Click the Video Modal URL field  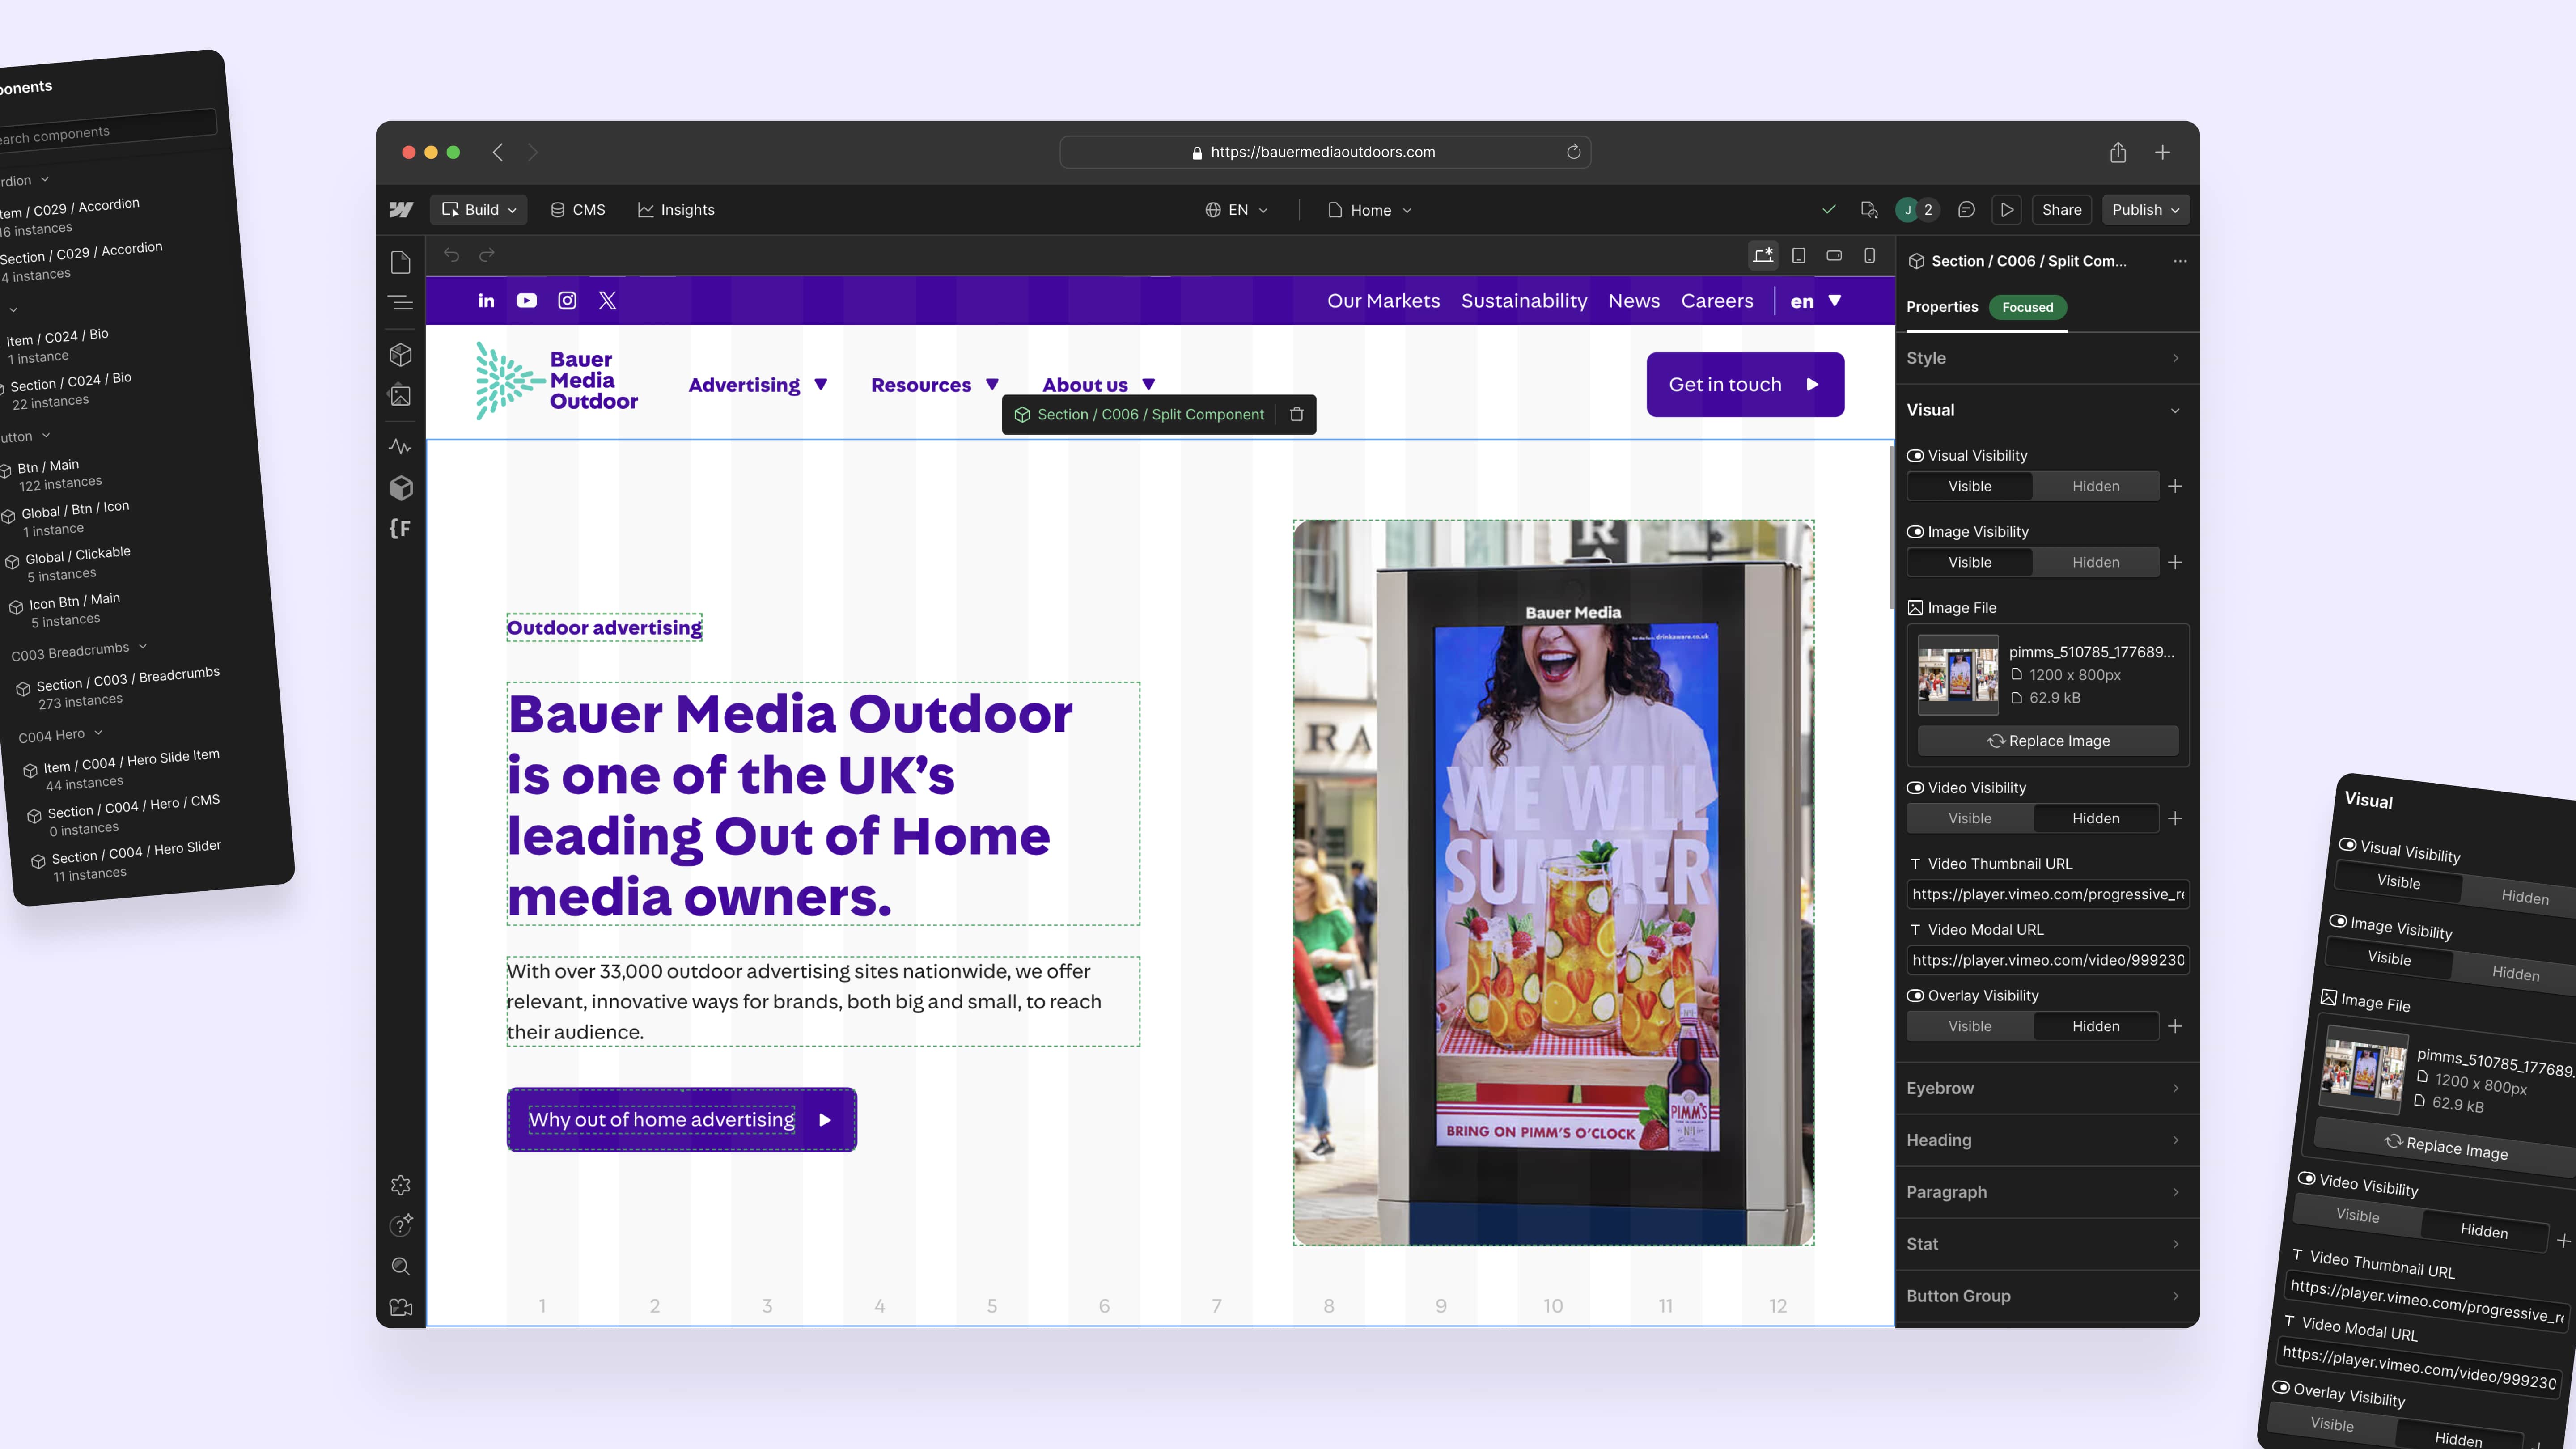pyautogui.click(x=2047, y=961)
